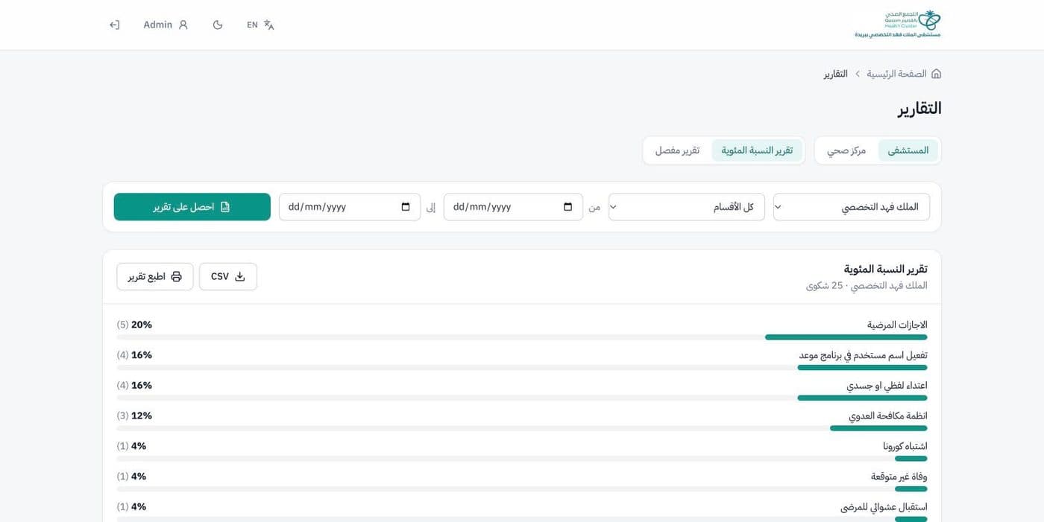Click the من start date field
This screenshot has height=522, width=1044.
click(x=513, y=207)
